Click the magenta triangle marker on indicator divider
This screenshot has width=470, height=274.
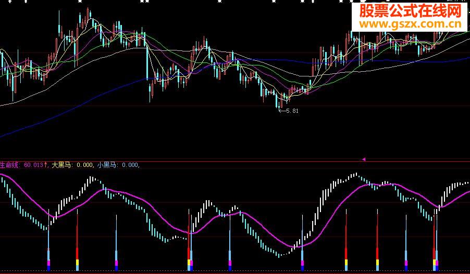(364, 160)
